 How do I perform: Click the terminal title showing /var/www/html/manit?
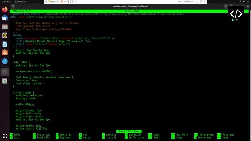[x=130, y=6]
